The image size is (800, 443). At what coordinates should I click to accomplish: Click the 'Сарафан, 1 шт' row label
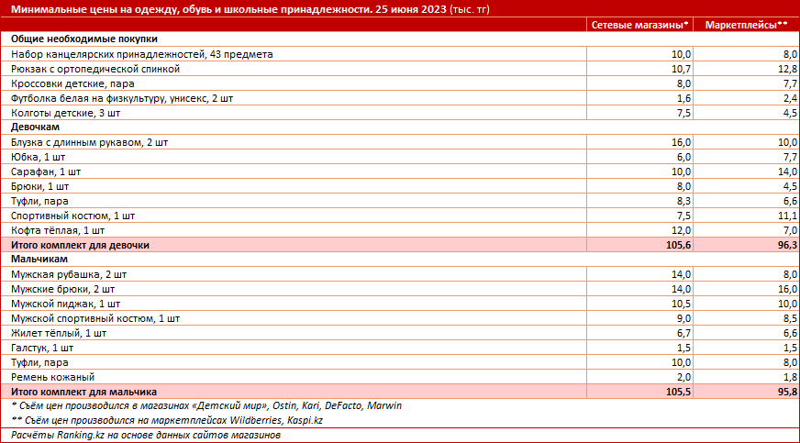(46, 172)
